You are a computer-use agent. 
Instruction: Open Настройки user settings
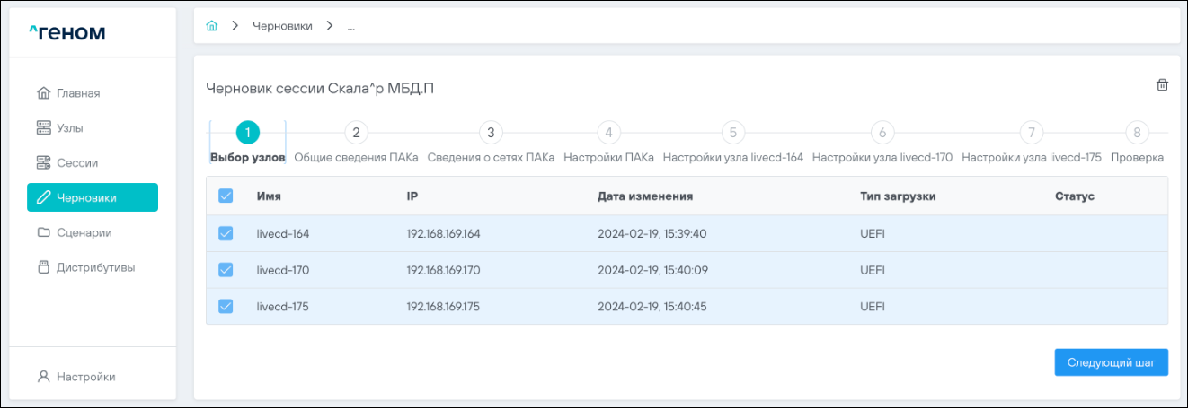click(x=85, y=377)
